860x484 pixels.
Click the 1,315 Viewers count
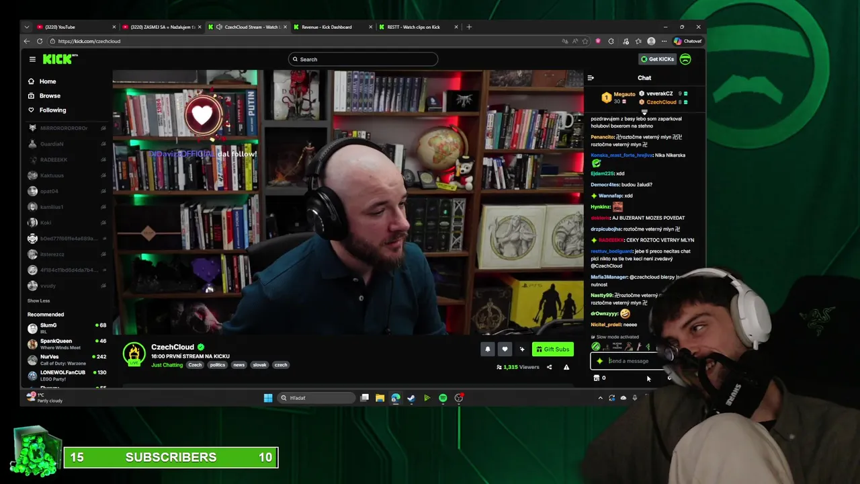click(x=518, y=367)
